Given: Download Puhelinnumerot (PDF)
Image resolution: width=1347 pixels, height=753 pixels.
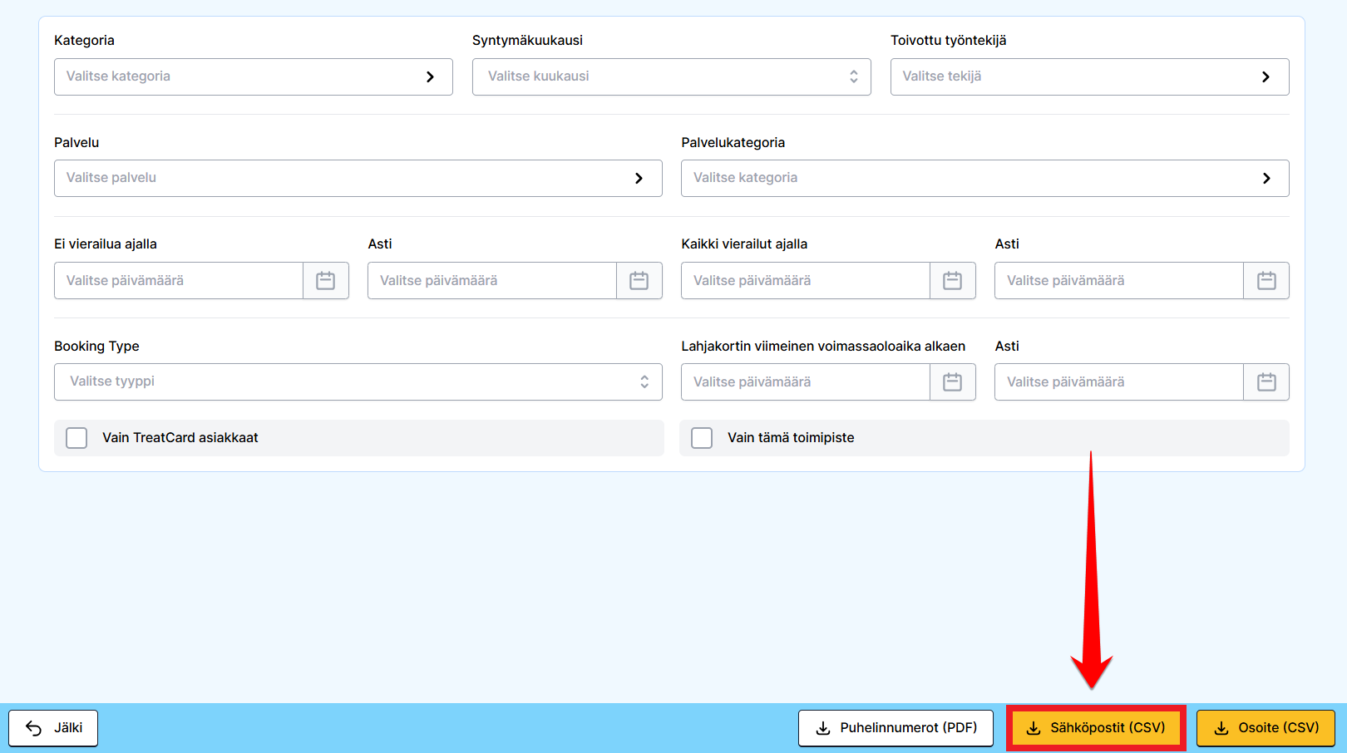Looking at the screenshot, I should (896, 728).
